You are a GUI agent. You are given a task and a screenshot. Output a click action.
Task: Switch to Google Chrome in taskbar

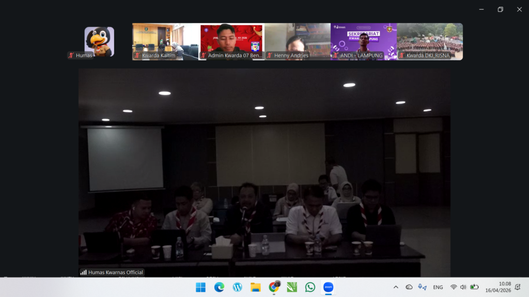pos(274,287)
